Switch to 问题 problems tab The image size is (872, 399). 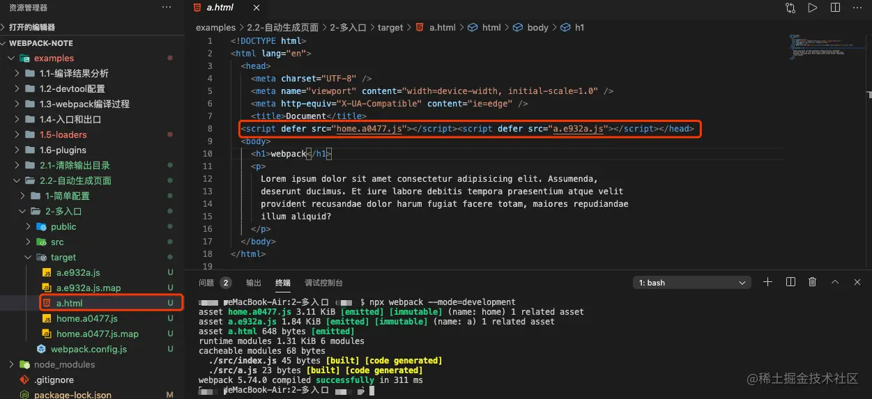[206, 283]
